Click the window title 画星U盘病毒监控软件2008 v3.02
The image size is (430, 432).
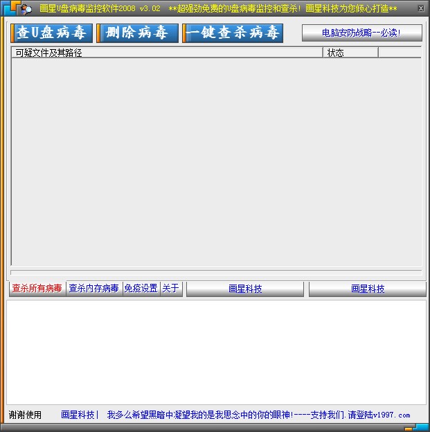(100, 8)
